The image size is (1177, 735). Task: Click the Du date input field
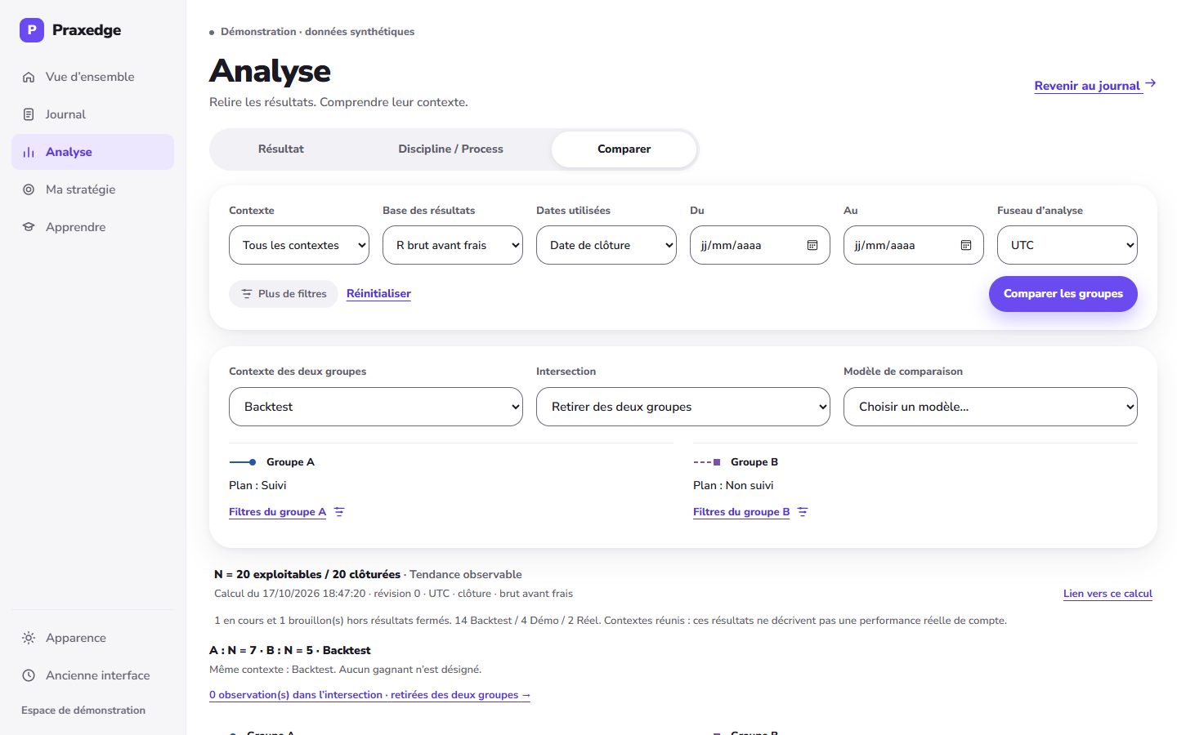(x=760, y=245)
